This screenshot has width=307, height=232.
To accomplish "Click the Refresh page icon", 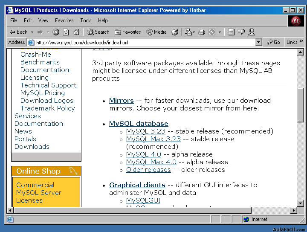I will click(x=66, y=32).
